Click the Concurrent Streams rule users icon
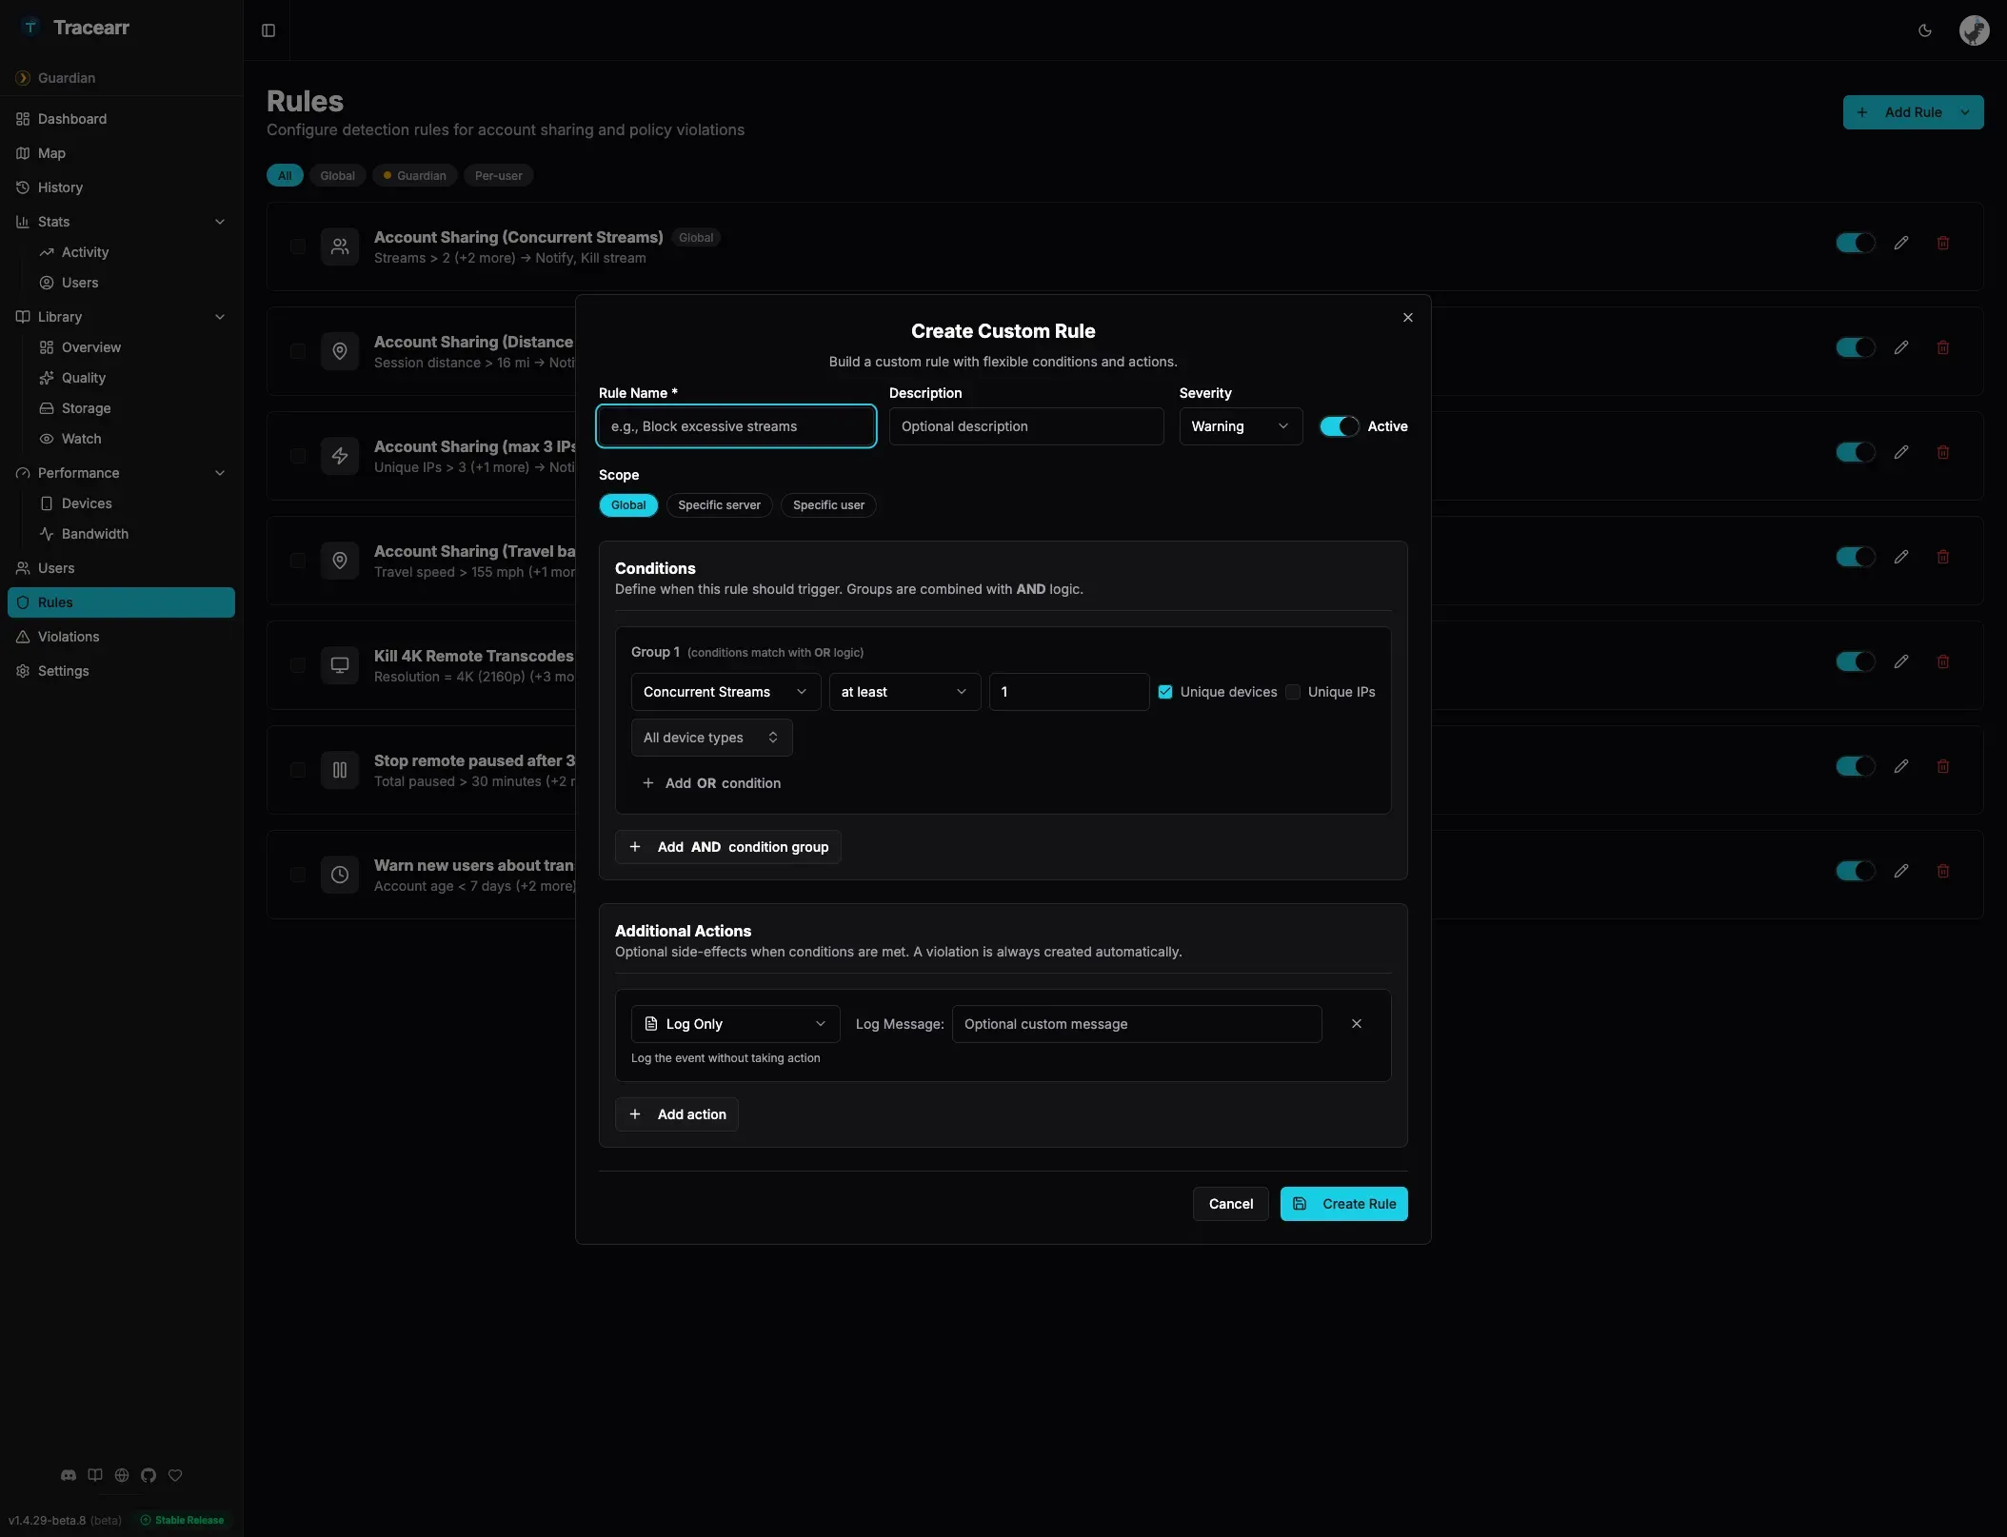The width and height of the screenshot is (2007, 1537). (x=340, y=246)
